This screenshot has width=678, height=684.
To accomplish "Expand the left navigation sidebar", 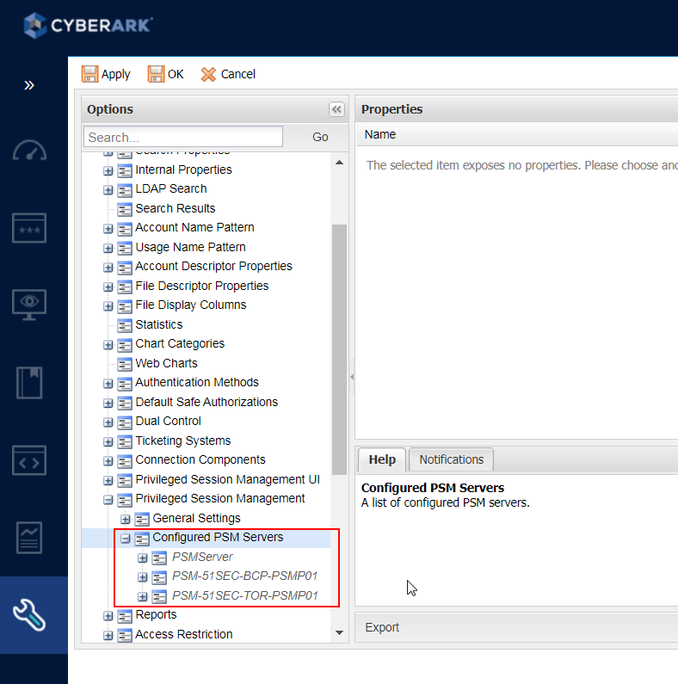I will click(x=29, y=85).
